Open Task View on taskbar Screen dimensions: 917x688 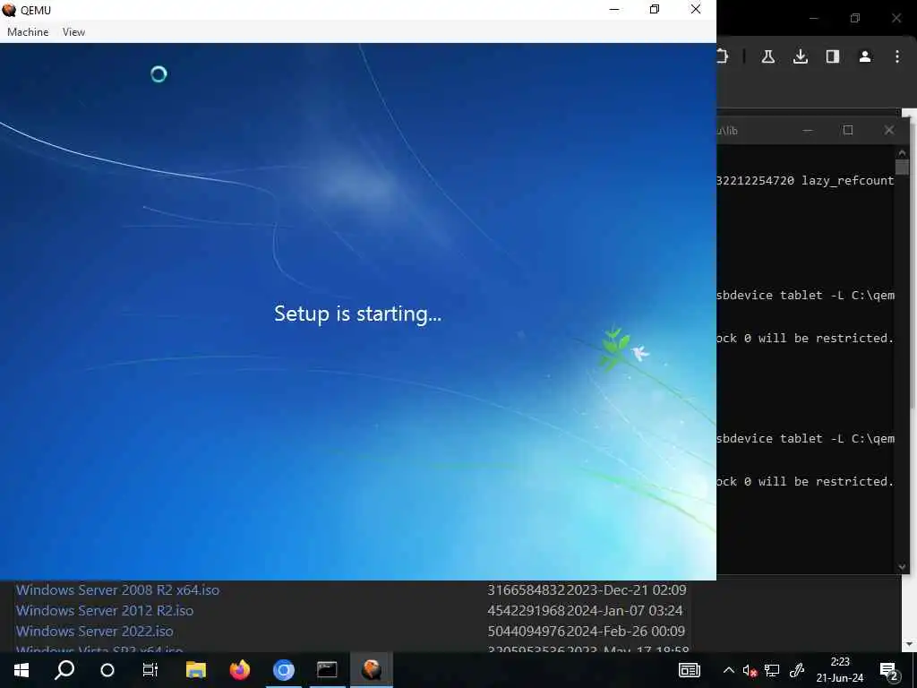[x=150, y=670]
